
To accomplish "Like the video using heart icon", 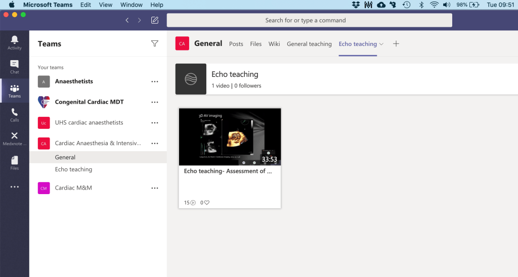I will (x=206, y=203).
